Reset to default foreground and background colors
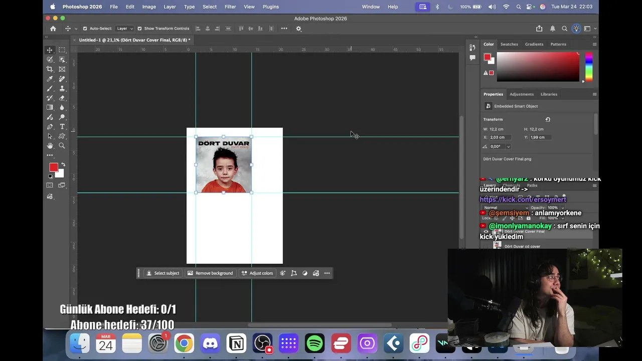This screenshot has height=361, width=642. [x=50, y=176]
